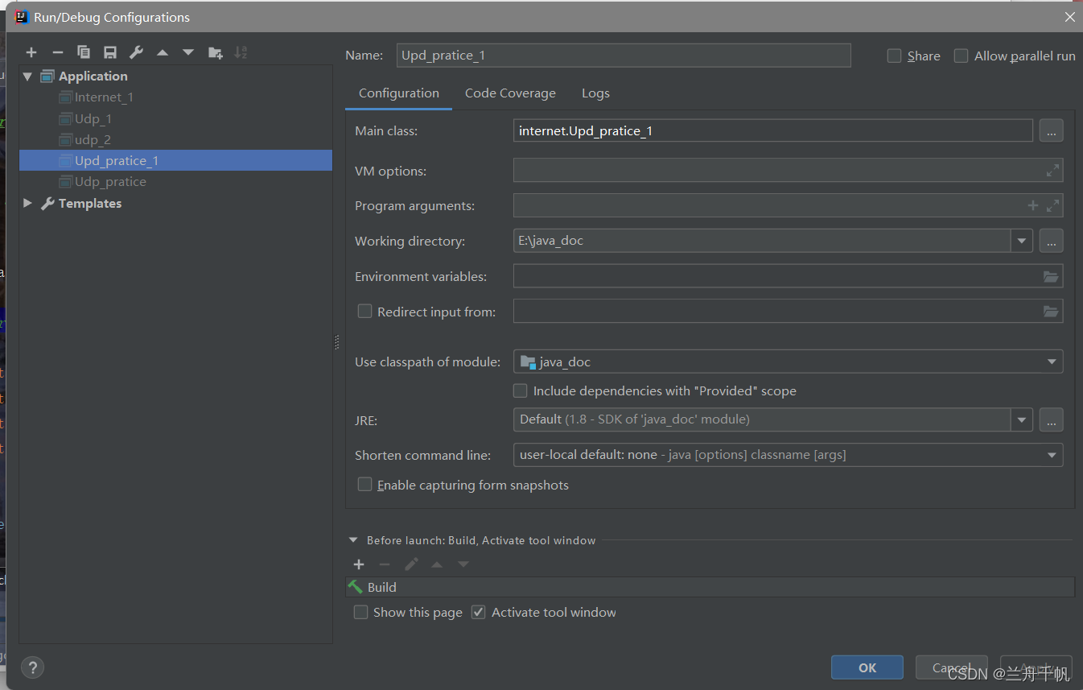This screenshot has width=1083, height=690.
Task: Move configuration up with toolbar arrow
Action: click(x=163, y=52)
